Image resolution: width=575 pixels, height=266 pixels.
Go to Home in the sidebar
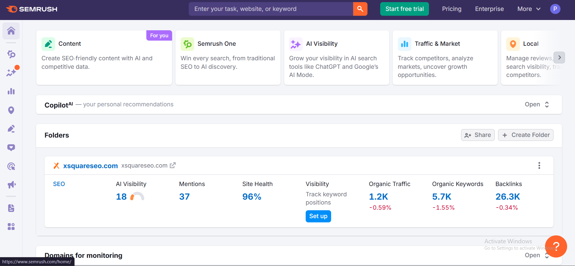(x=11, y=31)
